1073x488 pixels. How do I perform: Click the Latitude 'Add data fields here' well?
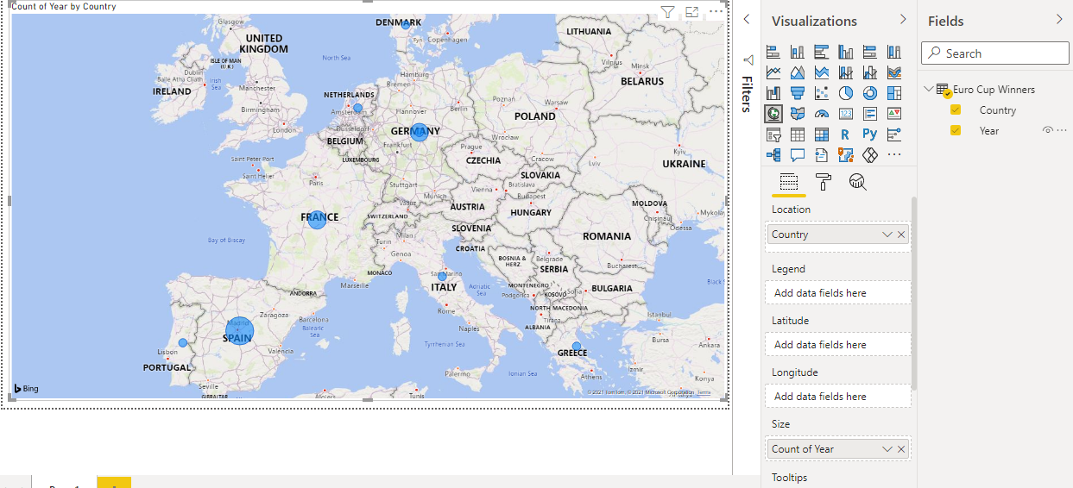coord(837,345)
